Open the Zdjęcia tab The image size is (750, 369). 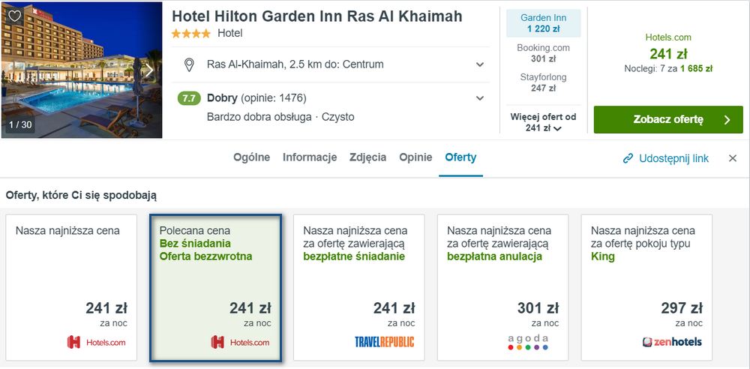point(367,157)
